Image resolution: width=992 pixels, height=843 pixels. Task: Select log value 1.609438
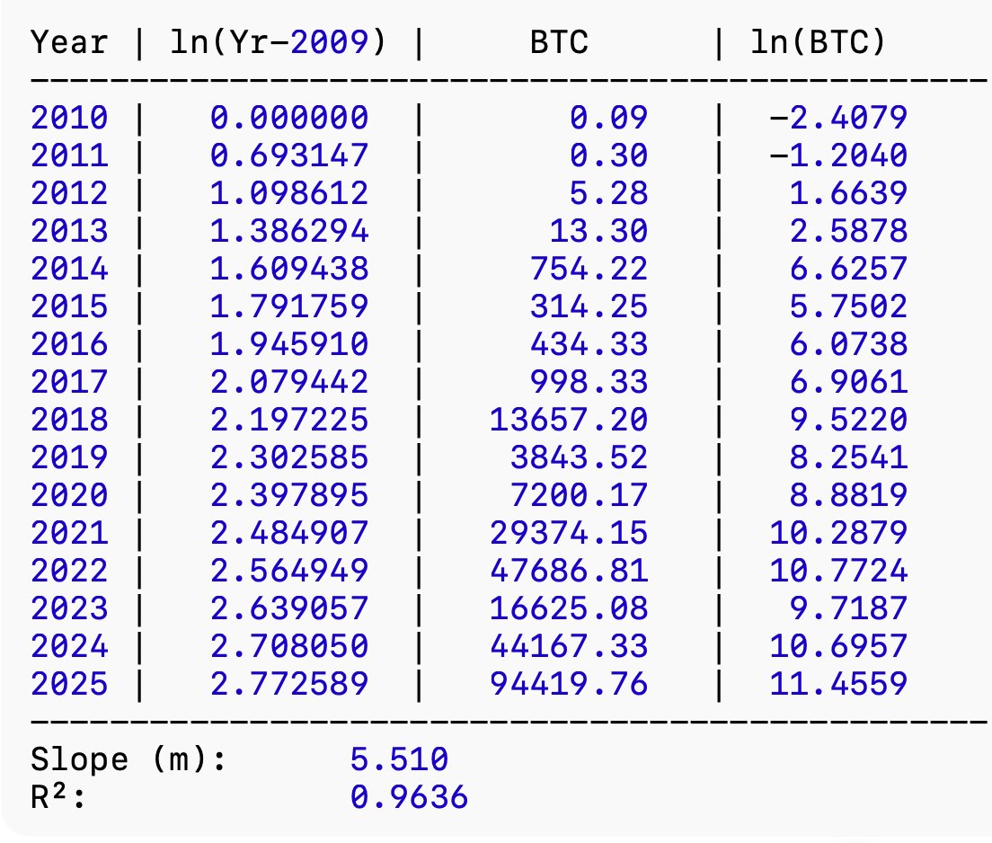(289, 269)
